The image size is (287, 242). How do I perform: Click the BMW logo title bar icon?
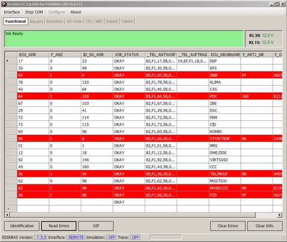[4, 4]
